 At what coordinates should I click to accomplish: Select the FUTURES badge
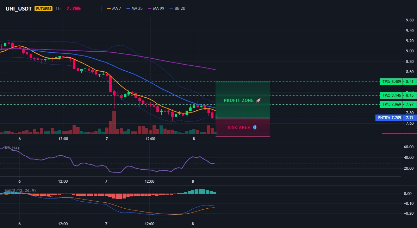(43, 8)
